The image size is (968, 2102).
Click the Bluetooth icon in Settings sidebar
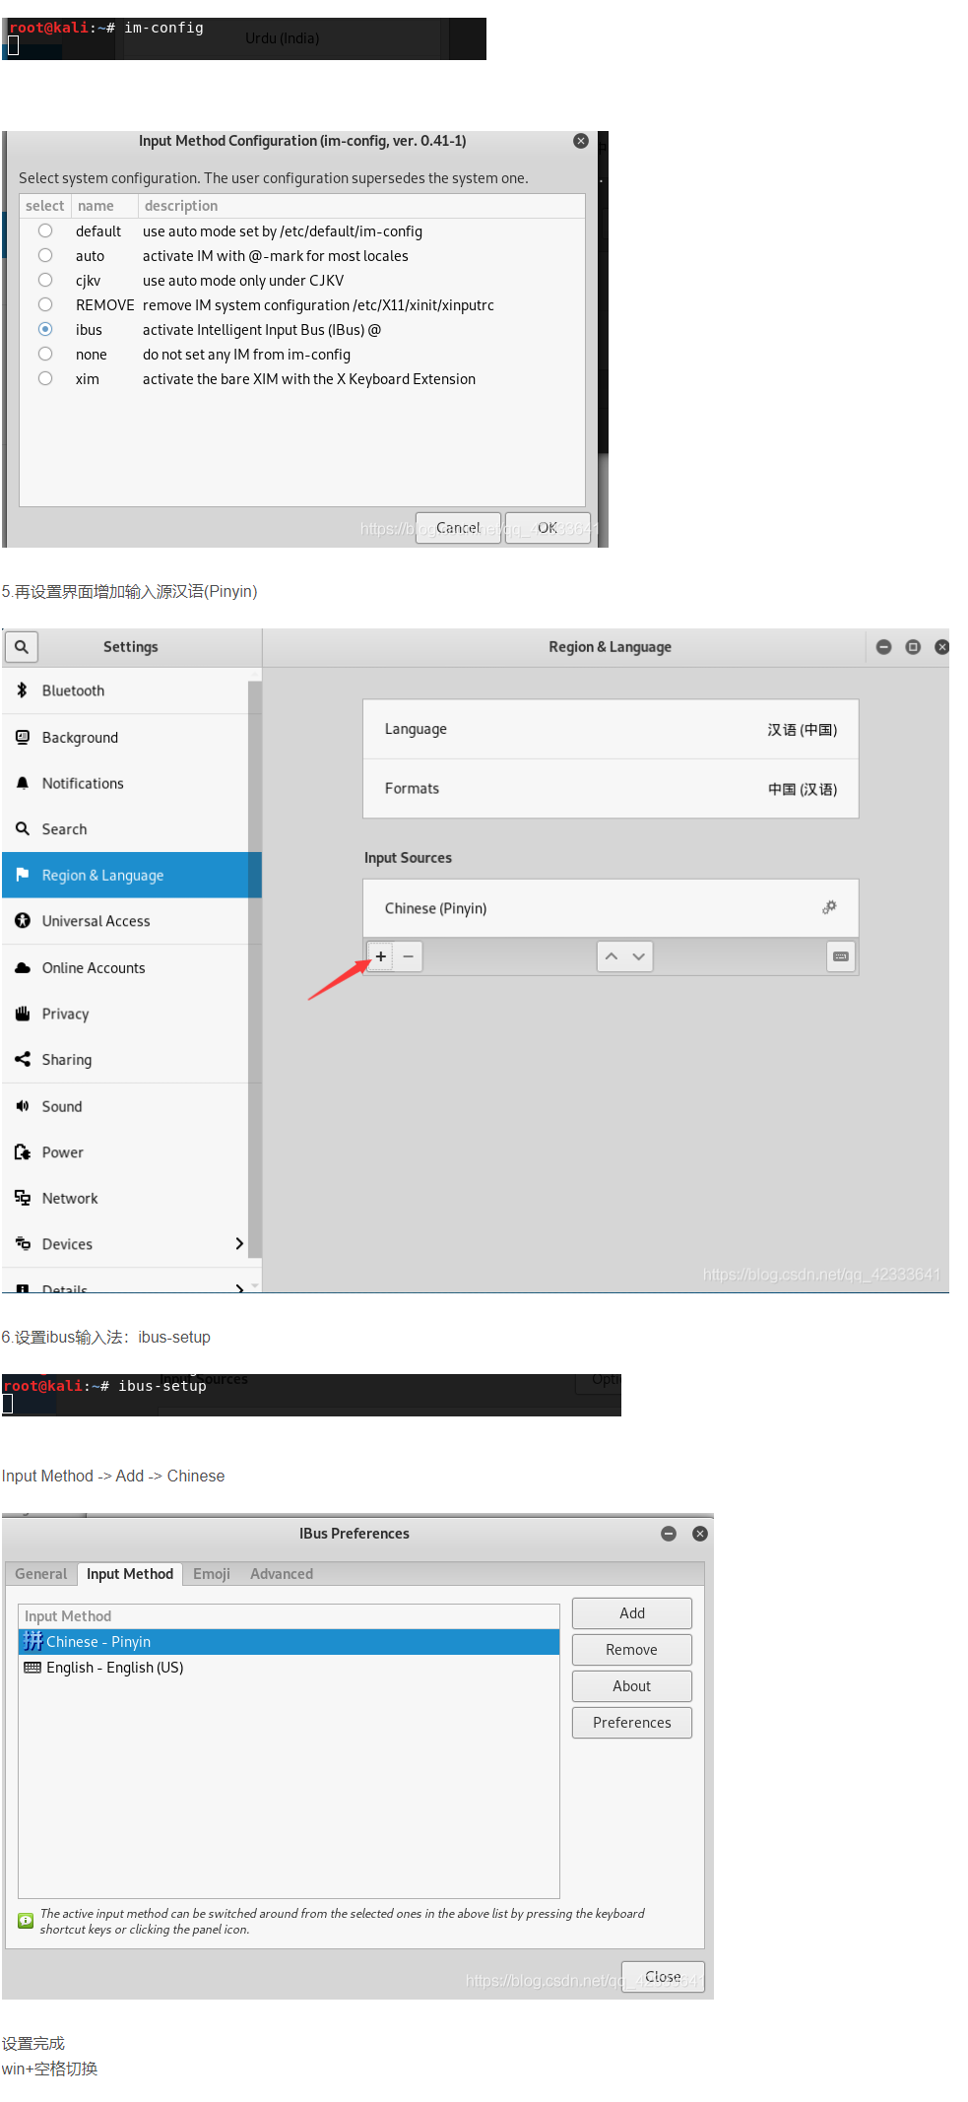coord(22,690)
